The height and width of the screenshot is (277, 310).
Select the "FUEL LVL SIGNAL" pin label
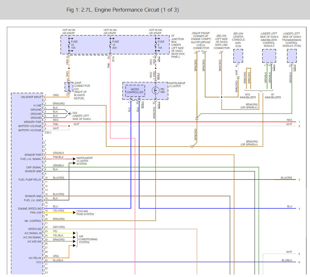[31, 159]
